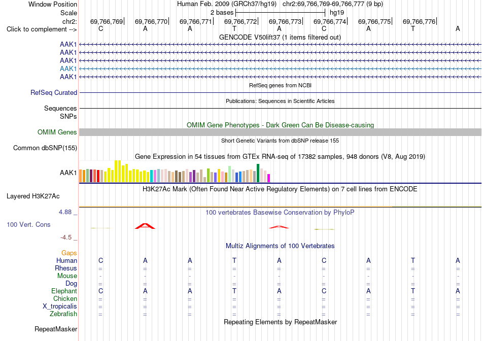Click the OMIM Genes side label
The image size is (482, 341).
tap(57, 132)
